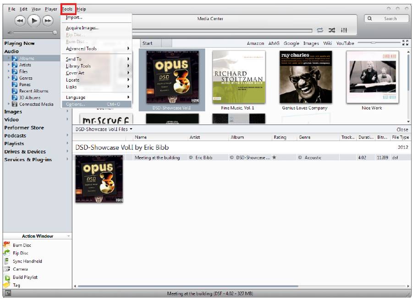The image size is (413, 299).
Task: Click the previous track button
Action: tap(20, 21)
